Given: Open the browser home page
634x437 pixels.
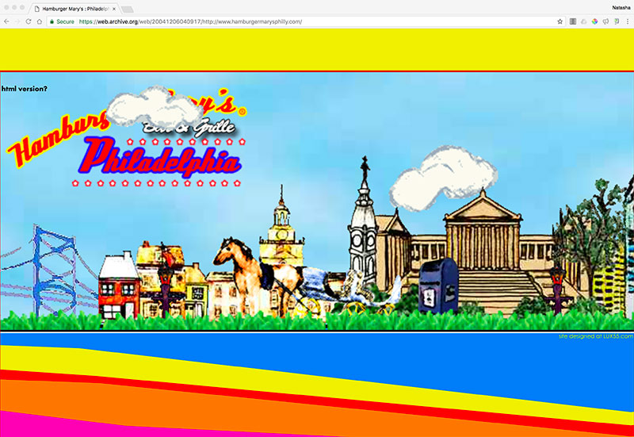Looking at the screenshot, I should coord(39,21).
